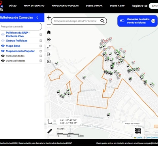Click the 1:13.154 scale text

pos(61,129)
